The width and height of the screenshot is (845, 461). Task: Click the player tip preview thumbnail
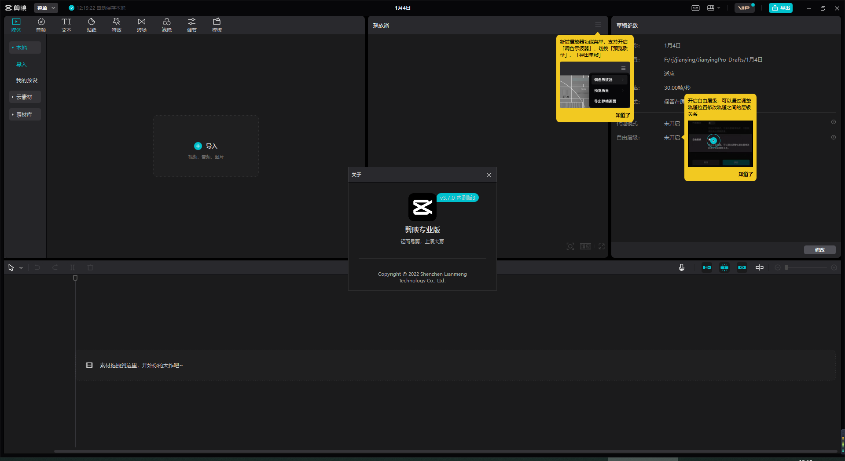[595, 85]
